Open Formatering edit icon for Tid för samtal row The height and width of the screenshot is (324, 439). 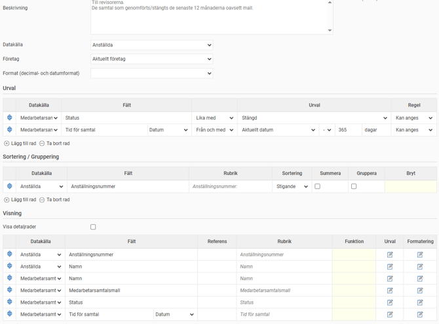point(420,314)
